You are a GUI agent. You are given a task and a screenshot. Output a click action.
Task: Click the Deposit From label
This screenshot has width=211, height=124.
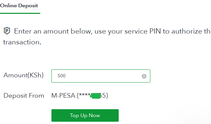click(x=24, y=96)
